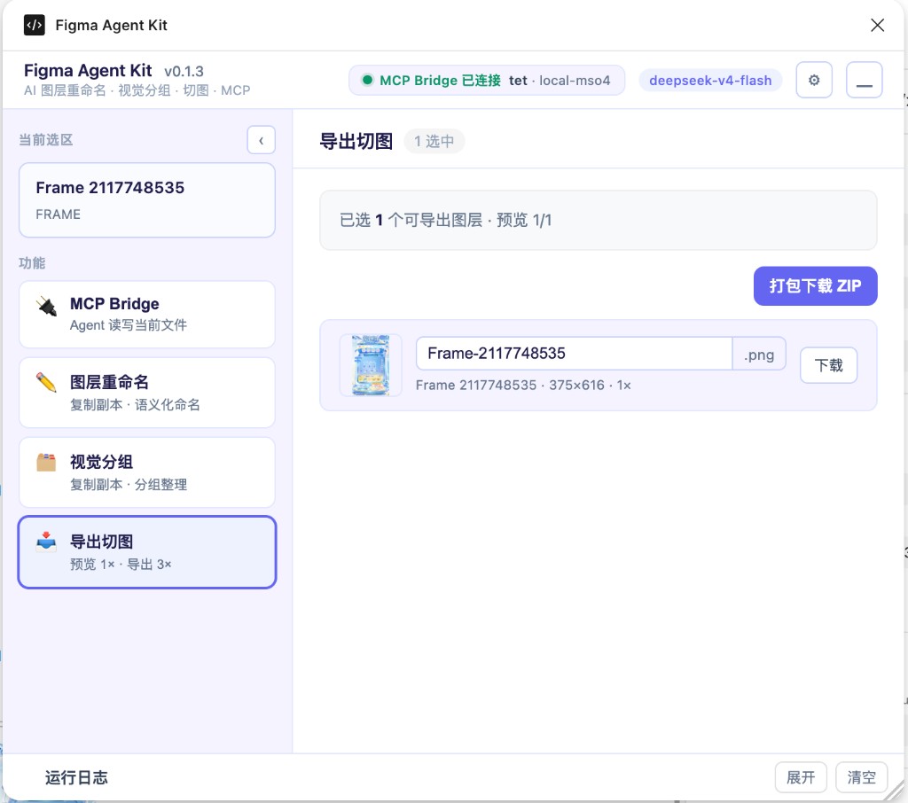The height and width of the screenshot is (803, 908).
Task: Click the pencil icon for layer renaming
Action: (46, 383)
